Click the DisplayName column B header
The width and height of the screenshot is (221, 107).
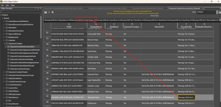[96, 25]
